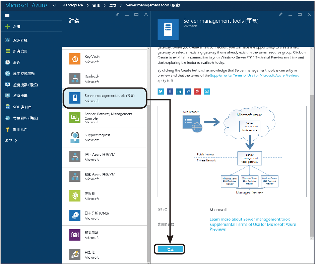Share on LinkedIn icon
Viewport: 316px width, 265px height.
click(179, 92)
